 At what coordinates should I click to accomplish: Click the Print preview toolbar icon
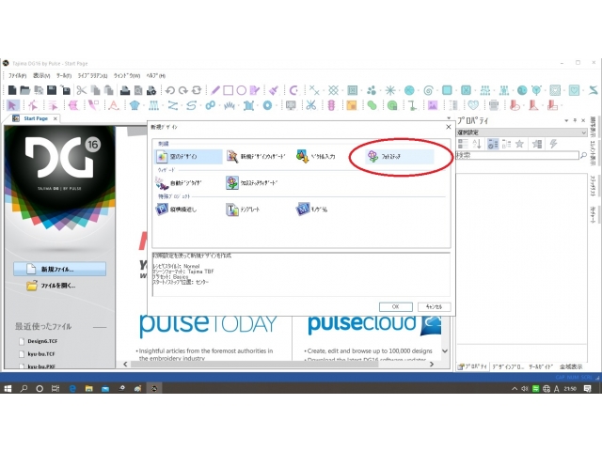(138, 90)
